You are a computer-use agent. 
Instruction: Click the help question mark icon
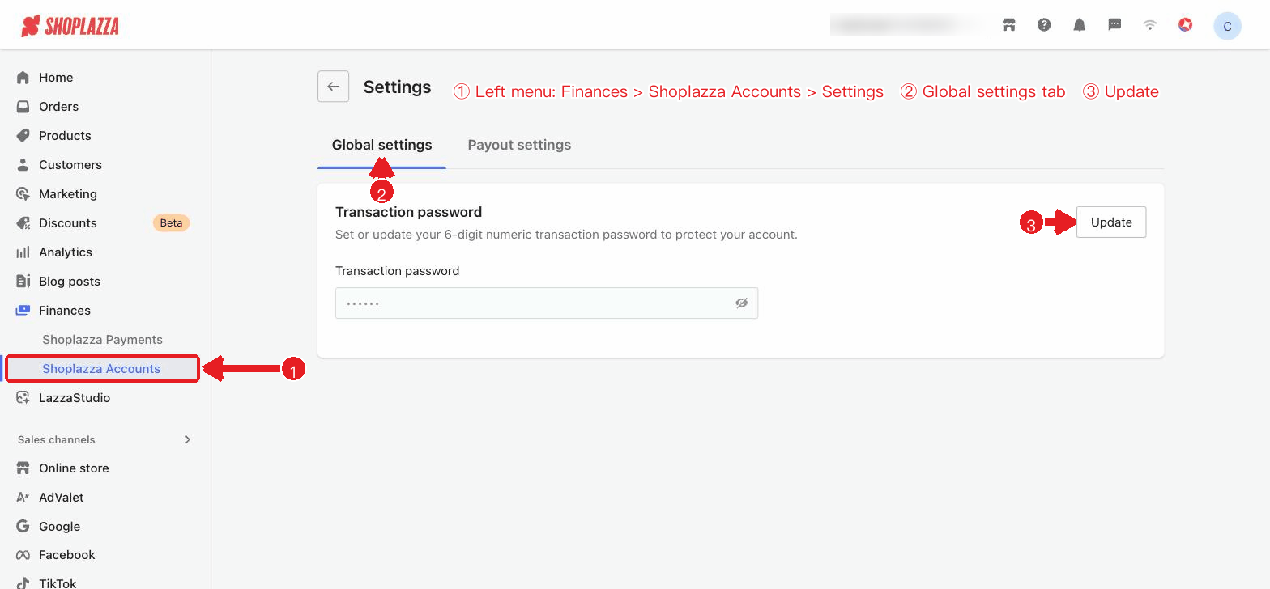1044,25
